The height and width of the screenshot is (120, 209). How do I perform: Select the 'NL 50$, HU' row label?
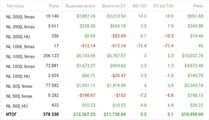tap(17, 106)
